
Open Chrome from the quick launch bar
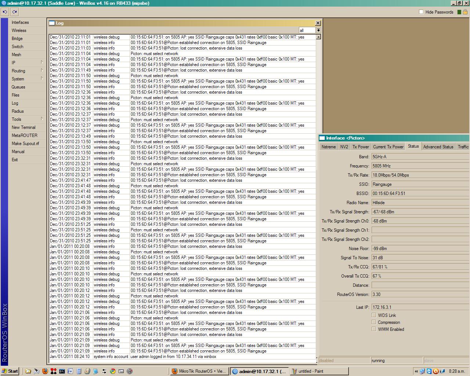point(113,371)
